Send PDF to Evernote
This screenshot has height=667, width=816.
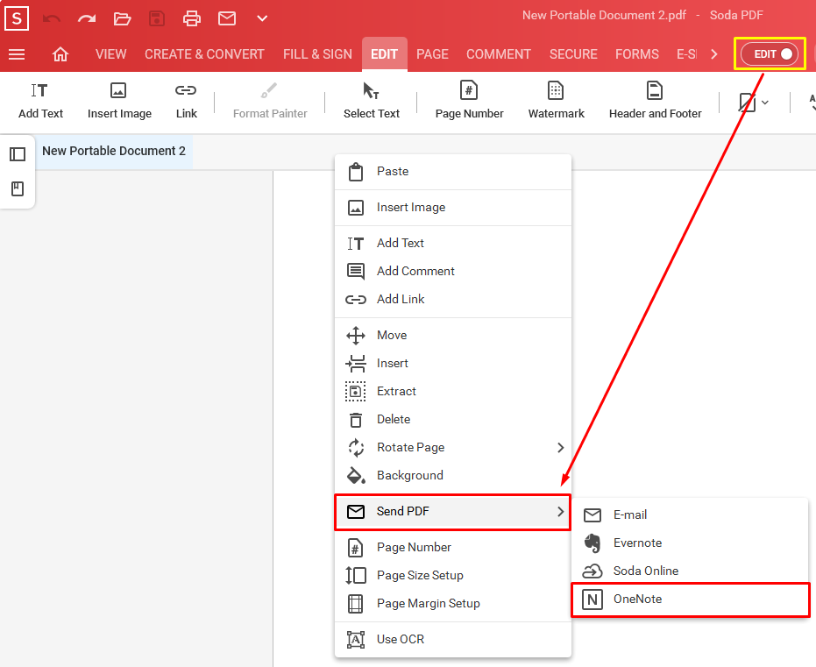[690, 543]
